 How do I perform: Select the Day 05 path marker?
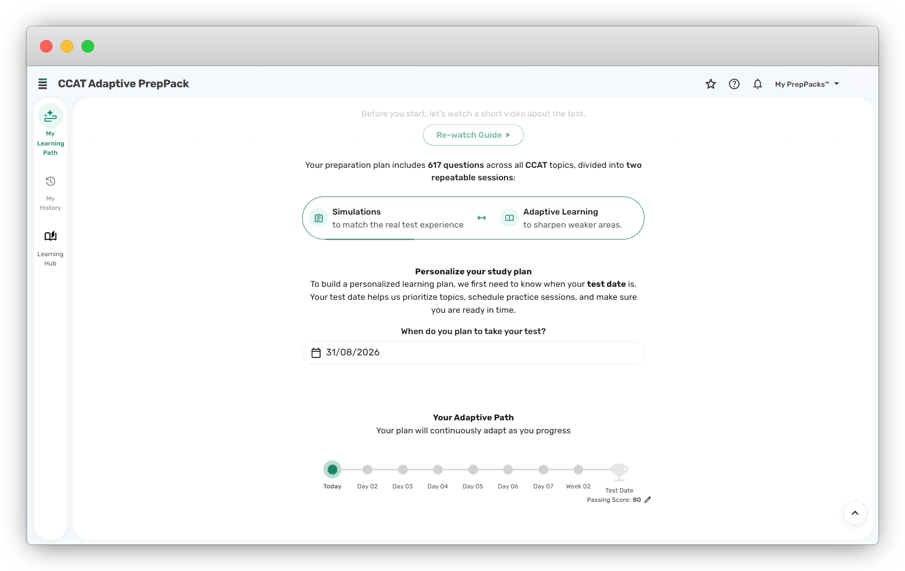coord(473,470)
